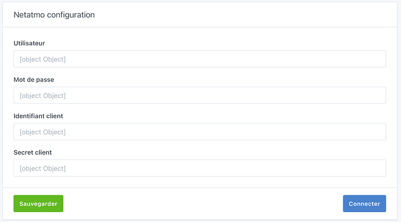Focus the Utilisateur input field

pyautogui.click(x=200, y=59)
